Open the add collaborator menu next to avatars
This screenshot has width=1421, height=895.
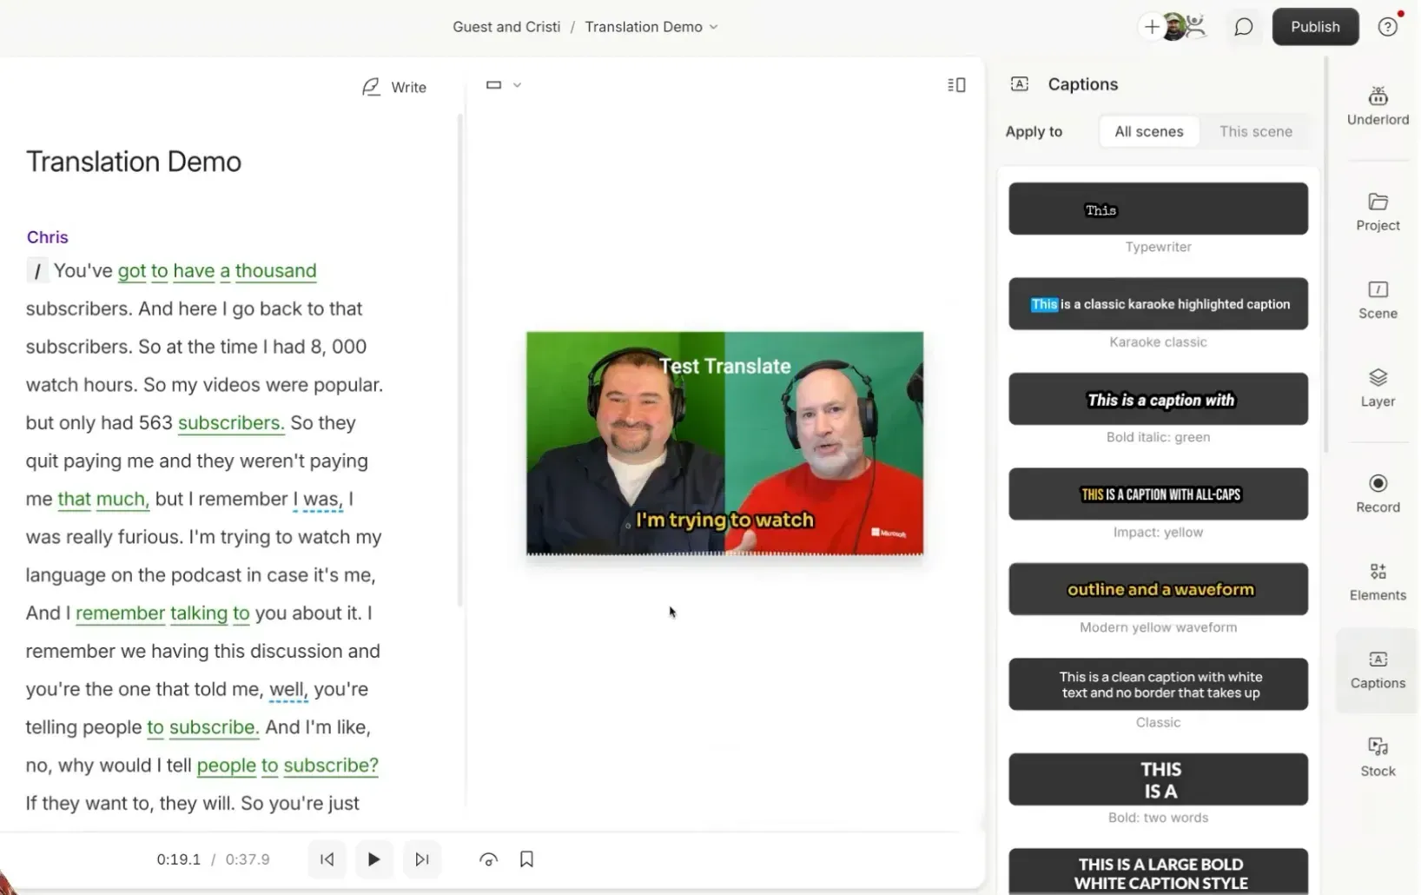[x=1153, y=27]
